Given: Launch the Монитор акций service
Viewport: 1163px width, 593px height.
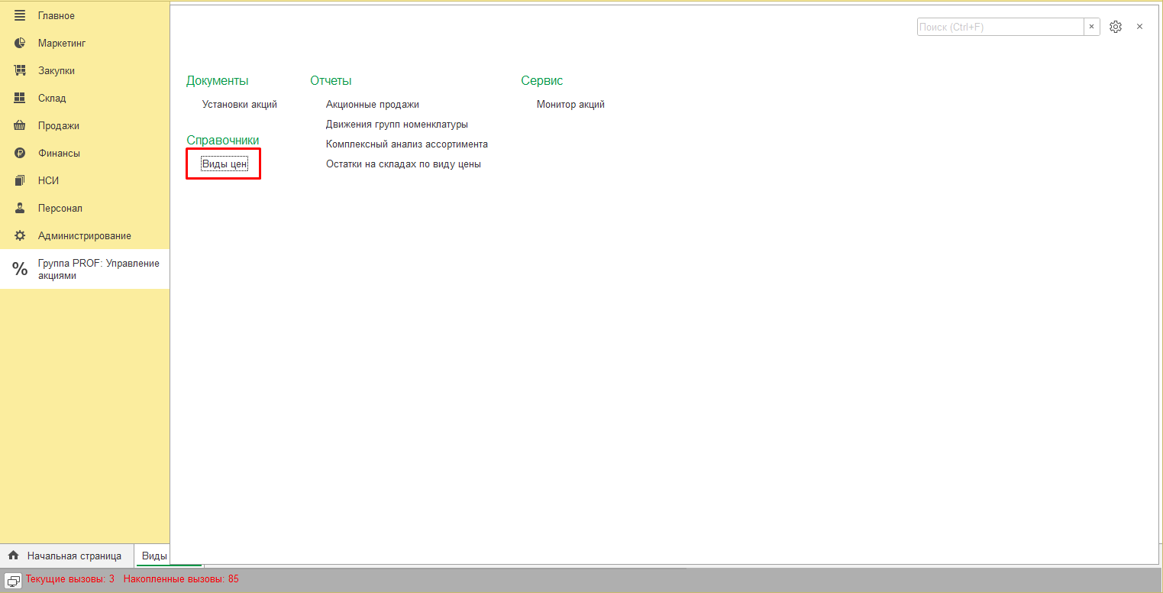Looking at the screenshot, I should click(570, 105).
